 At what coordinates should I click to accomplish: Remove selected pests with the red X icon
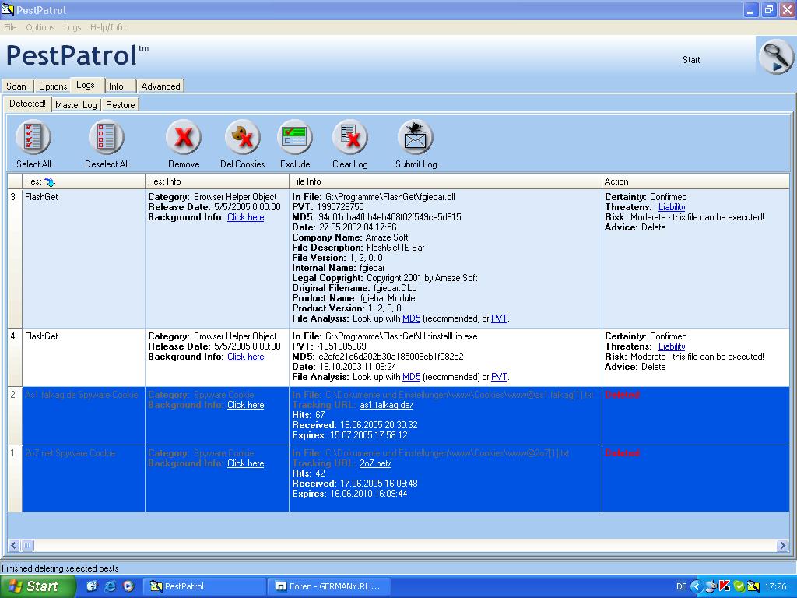(184, 137)
